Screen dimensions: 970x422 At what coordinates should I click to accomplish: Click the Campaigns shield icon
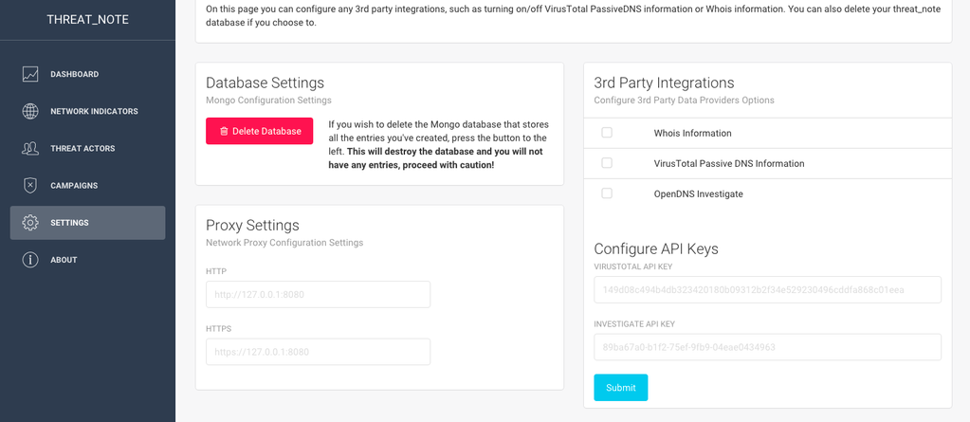(30, 185)
